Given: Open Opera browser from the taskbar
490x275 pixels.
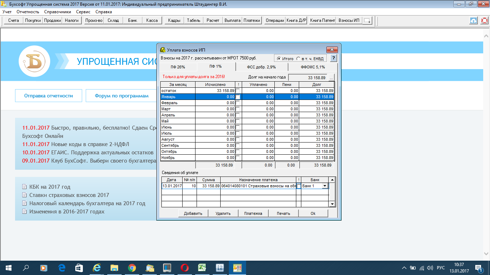Looking at the screenshot, I should (185, 268).
